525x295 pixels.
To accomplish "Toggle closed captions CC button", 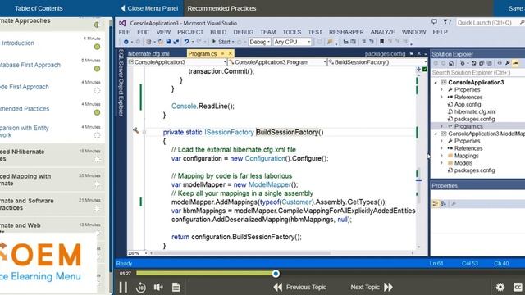I will coord(518,287).
